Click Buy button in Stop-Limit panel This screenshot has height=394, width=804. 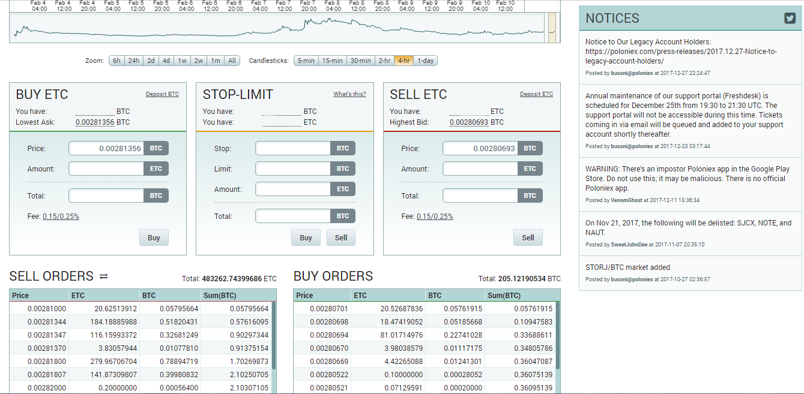click(306, 237)
